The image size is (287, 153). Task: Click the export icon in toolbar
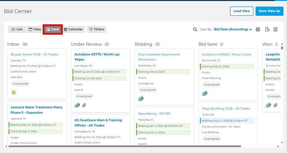click(x=267, y=29)
